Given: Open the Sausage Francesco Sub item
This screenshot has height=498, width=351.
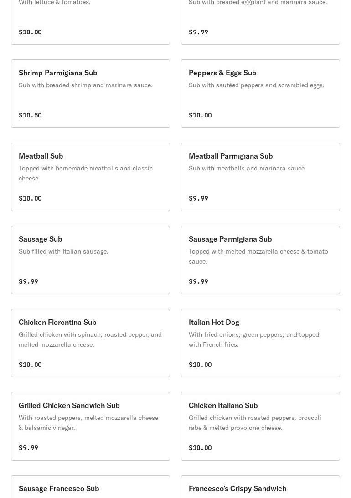Looking at the screenshot, I should (x=90, y=487).
